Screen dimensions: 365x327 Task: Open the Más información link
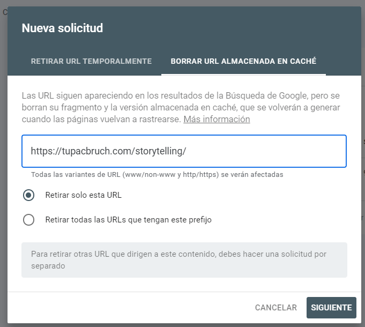(217, 119)
